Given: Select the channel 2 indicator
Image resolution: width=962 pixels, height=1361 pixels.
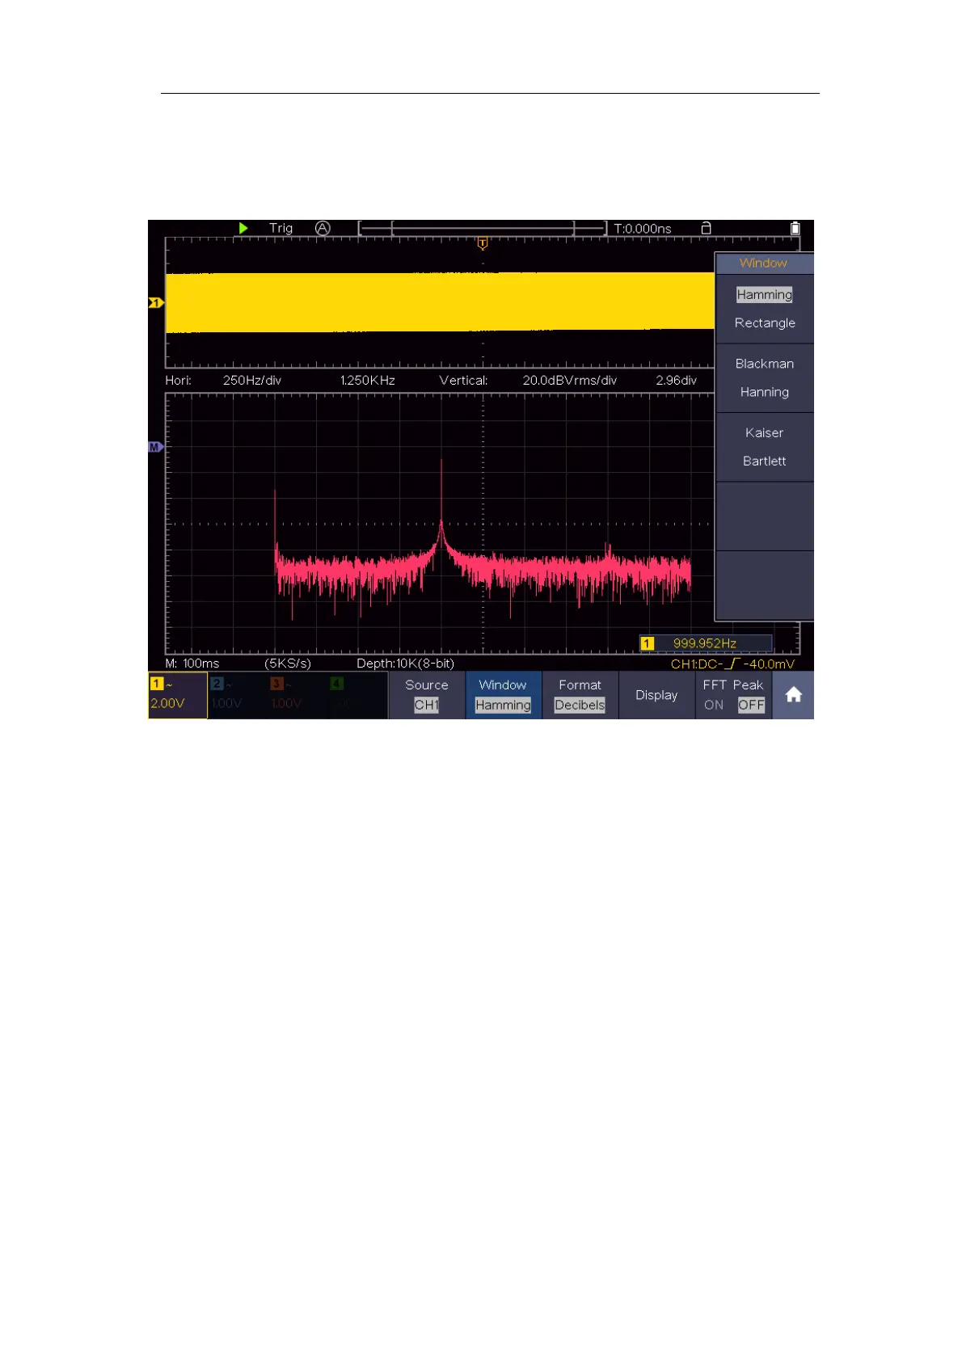Looking at the screenshot, I should coord(226,695).
